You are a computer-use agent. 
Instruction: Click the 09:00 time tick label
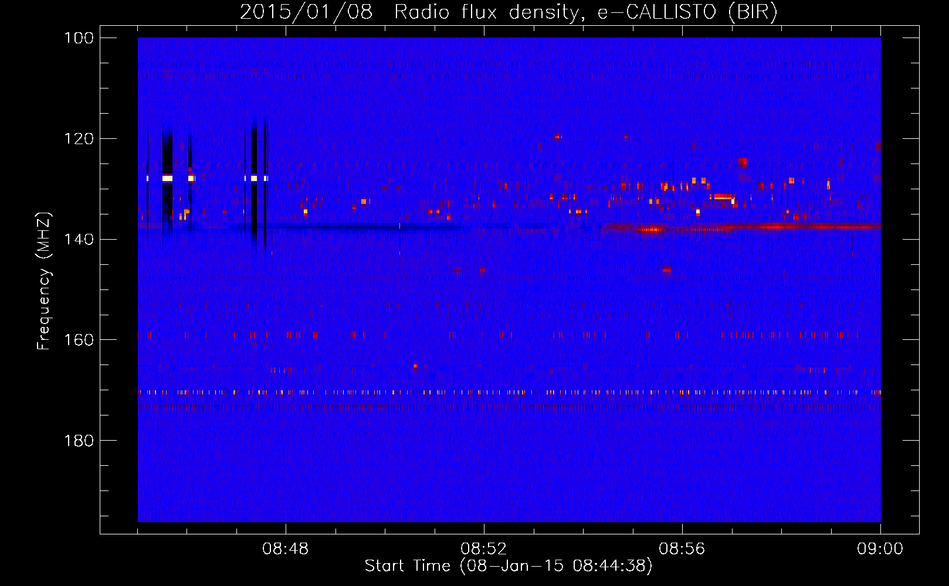(x=880, y=549)
